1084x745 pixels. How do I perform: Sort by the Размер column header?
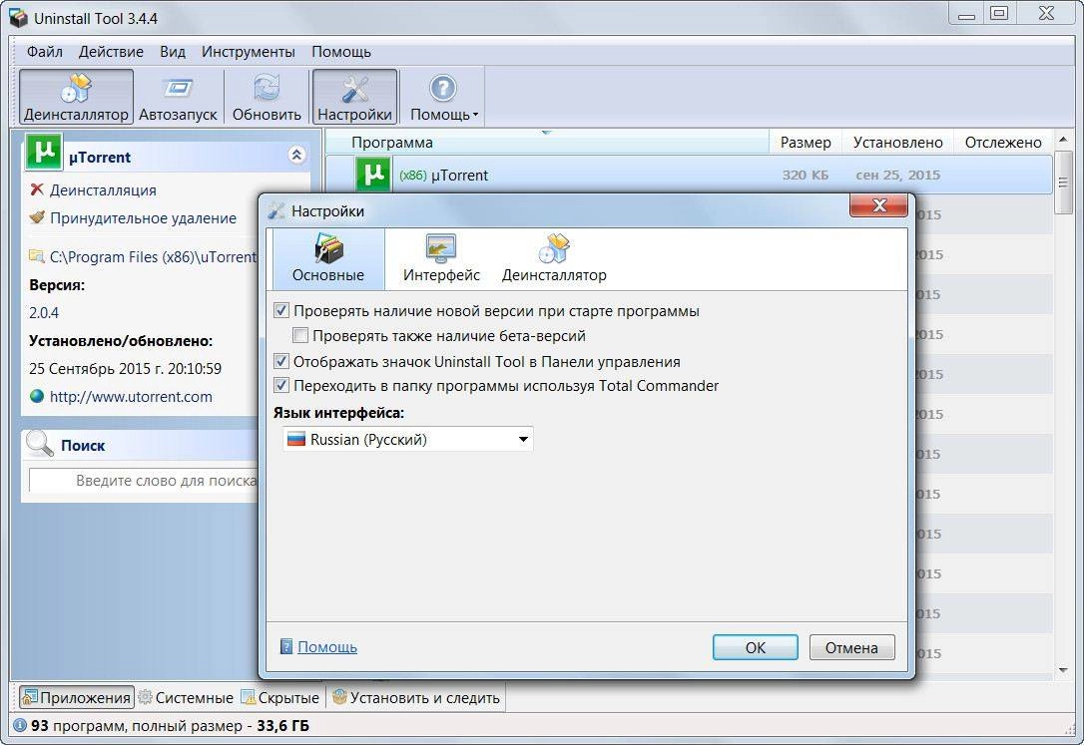click(806, 143)
